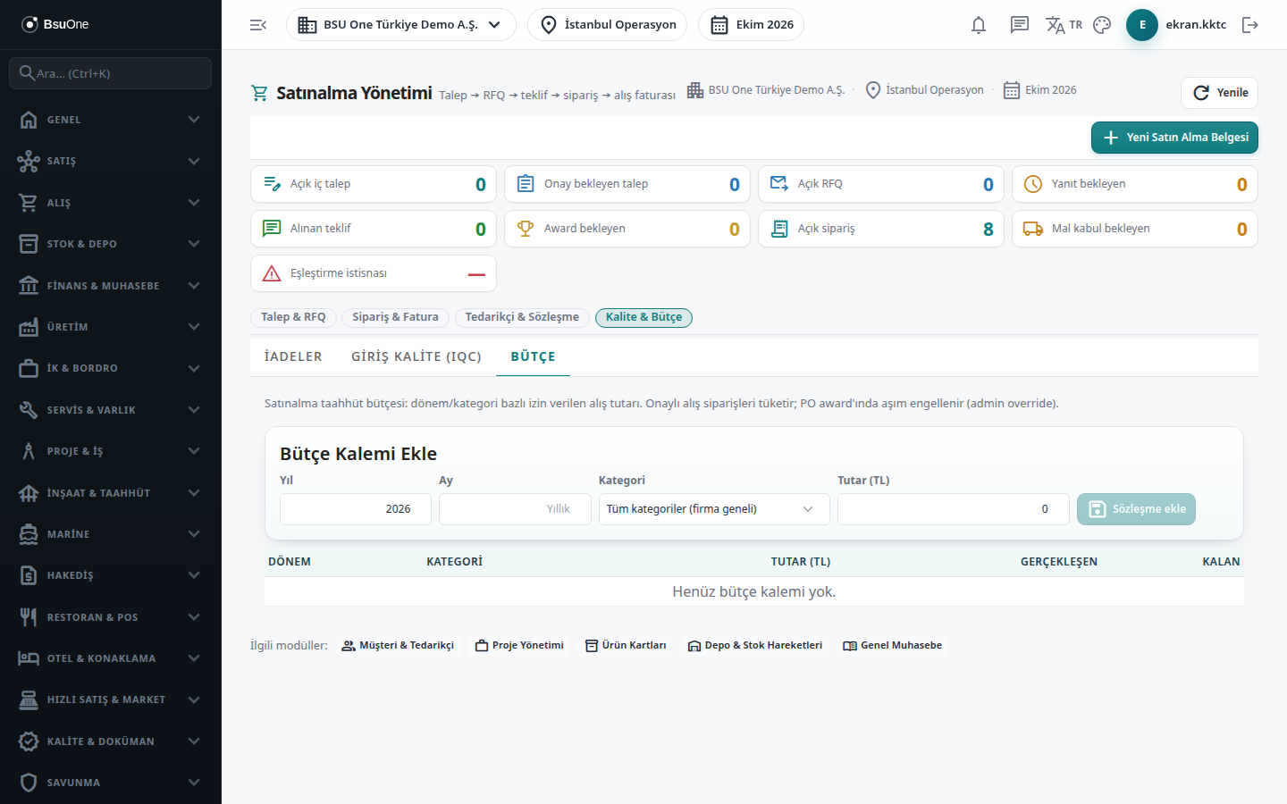Collapse the sidebar with the hamburger icon
Viewport: 1287px width, 804px height.
click(258, 25)
